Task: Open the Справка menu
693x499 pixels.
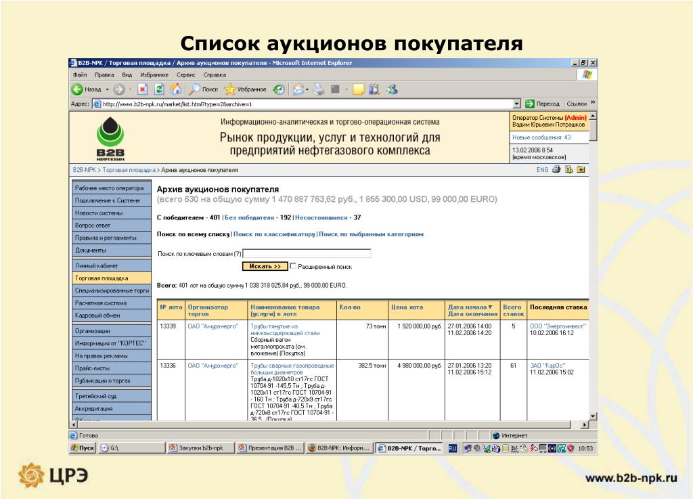Action: pos(215,75)
